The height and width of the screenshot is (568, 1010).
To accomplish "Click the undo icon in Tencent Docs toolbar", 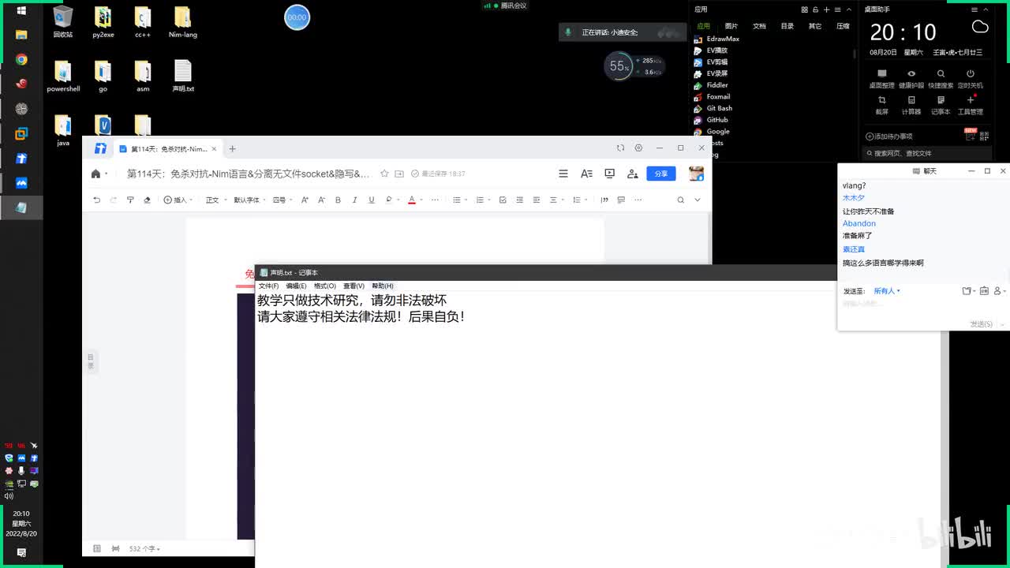I will (x=96, y=200).
